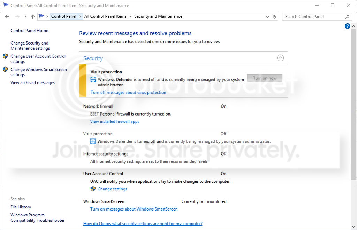Collapse the Security section with the chevron

click(x=281, y=58)
